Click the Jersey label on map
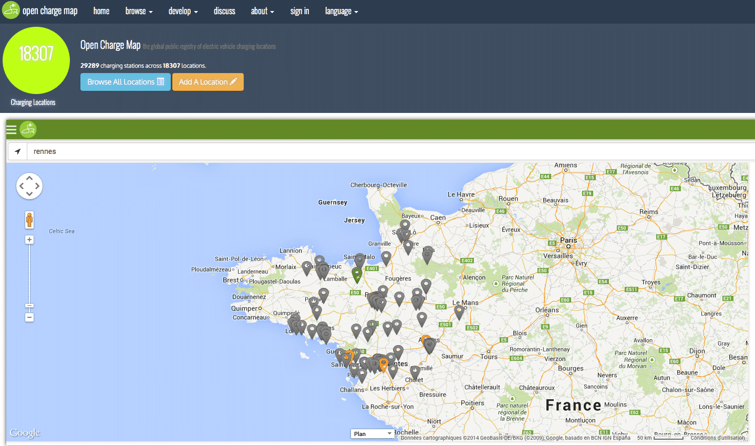The image size is (755, 446). 354,220
